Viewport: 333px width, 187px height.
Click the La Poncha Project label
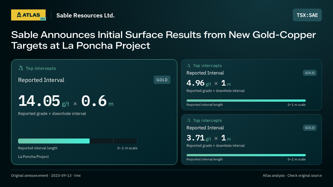pyautogui.click(x=33, y=157)
